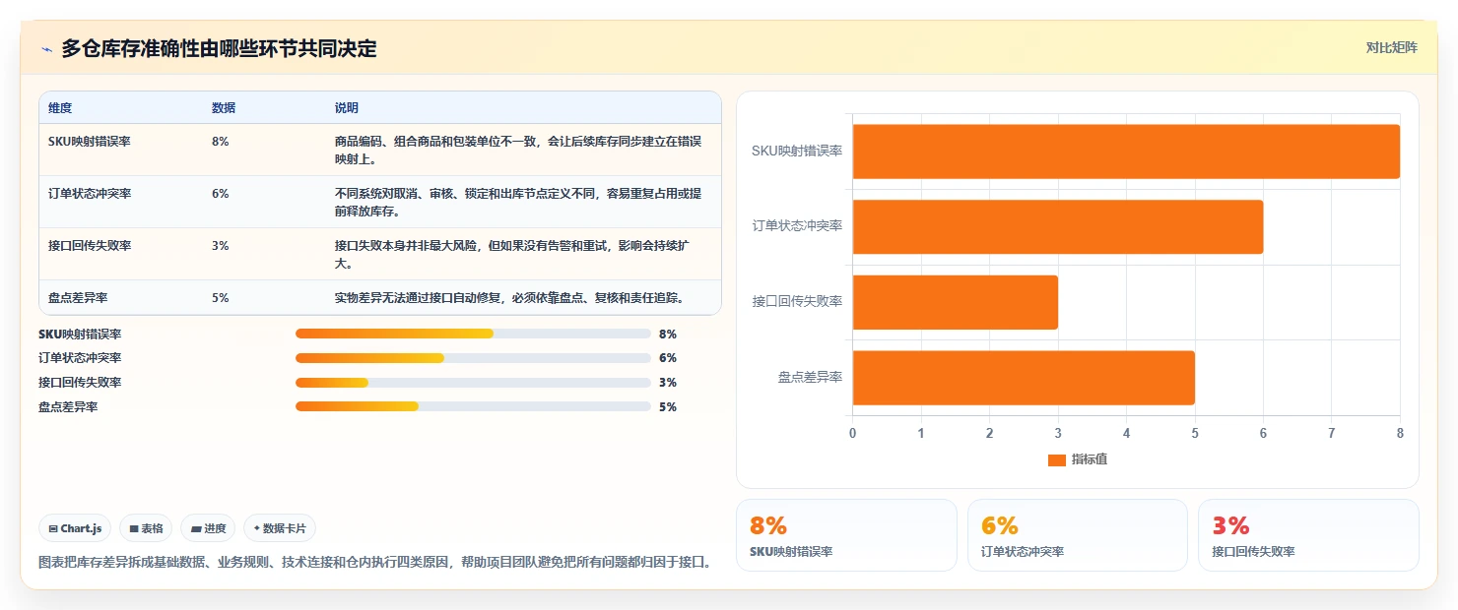1458x610 pixels.
Task: Click the description starting 实物差异无法
Action: [509, 298]
